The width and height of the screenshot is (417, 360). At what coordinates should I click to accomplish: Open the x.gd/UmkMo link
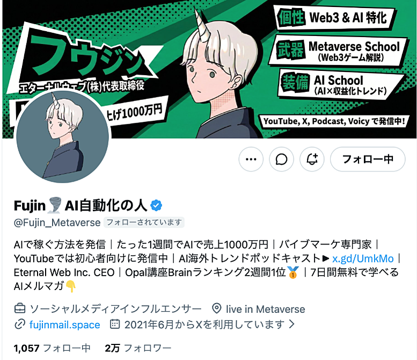click(363, 258)
